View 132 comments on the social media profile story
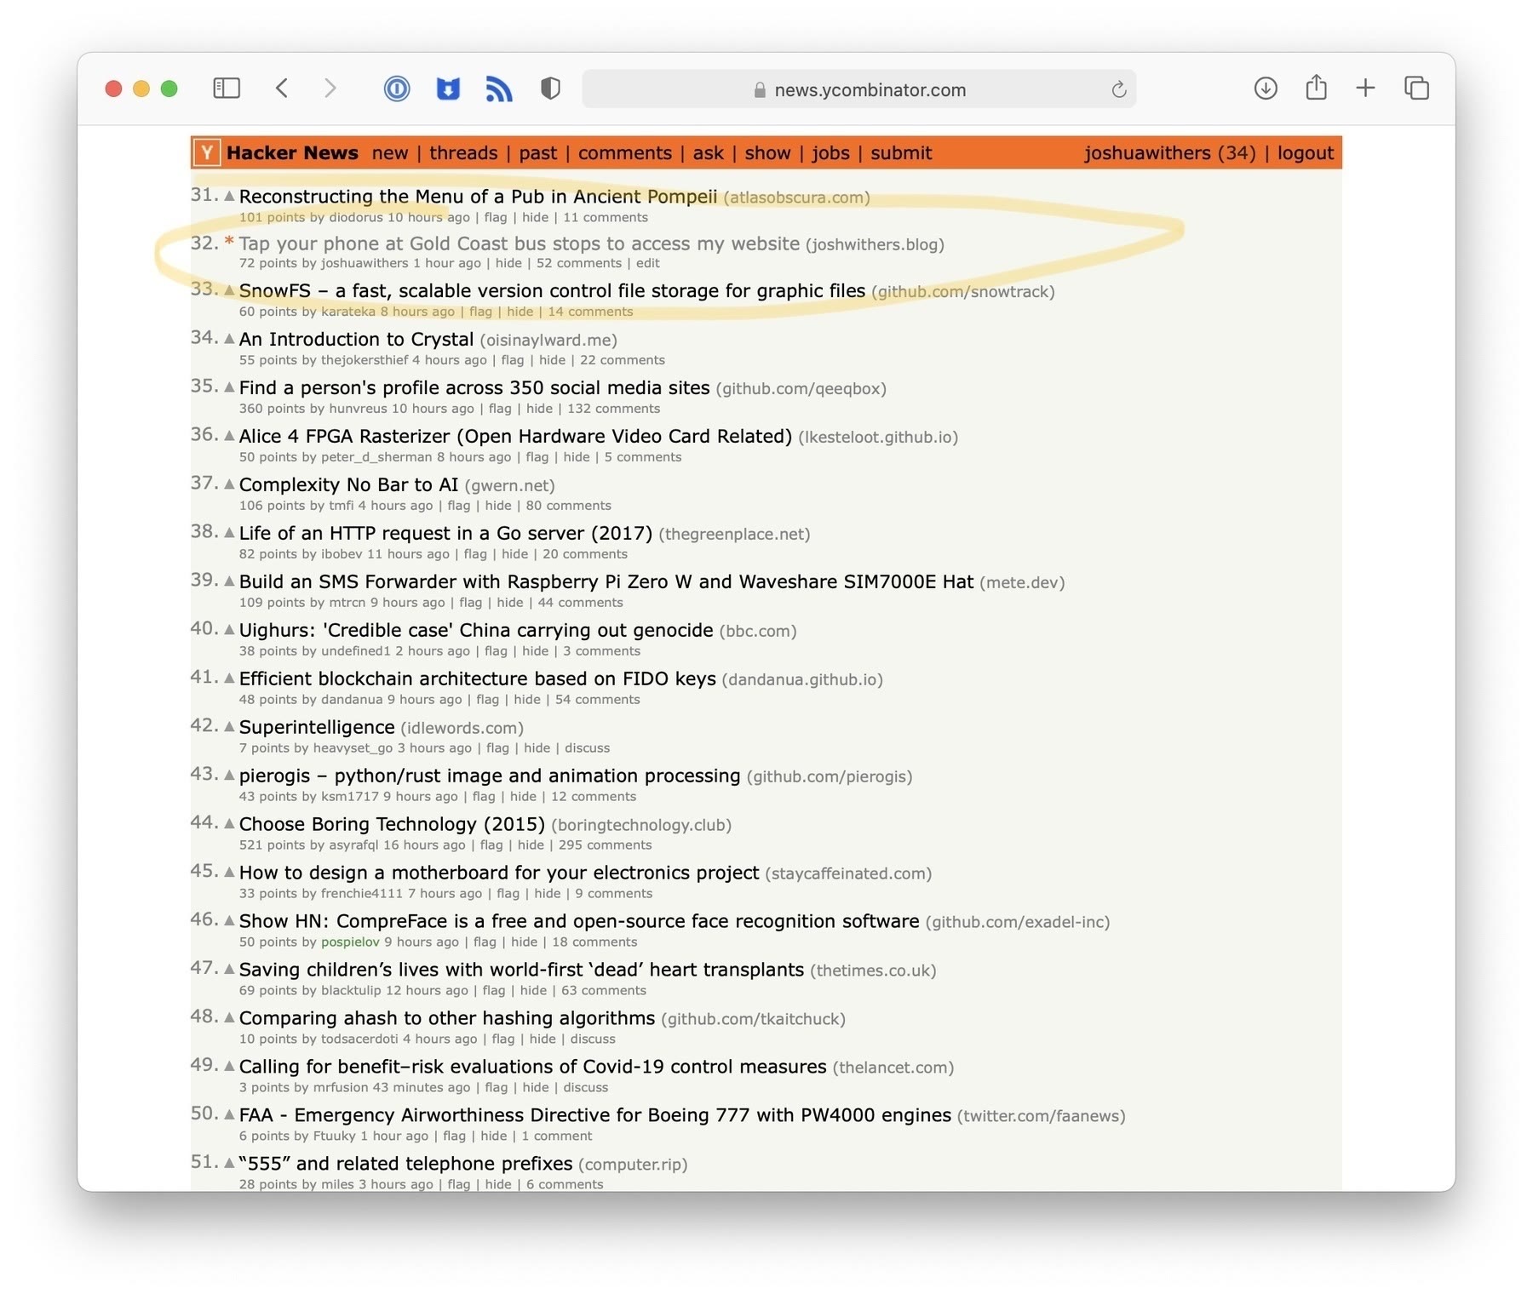This screenshot has width=1533, height=1294. 613,409
